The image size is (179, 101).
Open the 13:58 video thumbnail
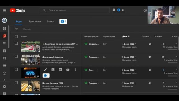(x=30, y=73)
